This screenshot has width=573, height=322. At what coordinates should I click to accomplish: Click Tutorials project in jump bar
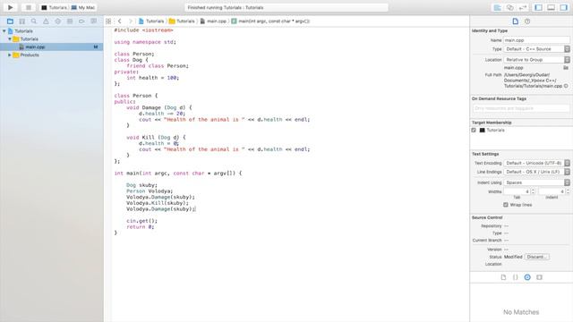pyautogui.click(x=151, y=21)
